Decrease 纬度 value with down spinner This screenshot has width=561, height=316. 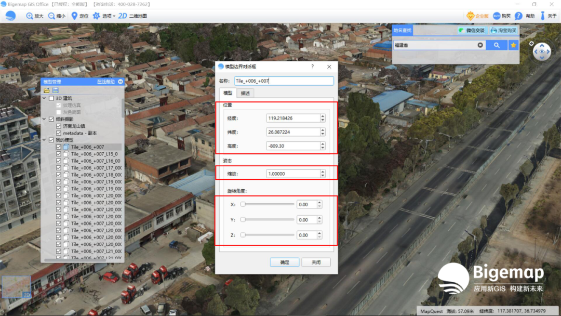(323, 134)
